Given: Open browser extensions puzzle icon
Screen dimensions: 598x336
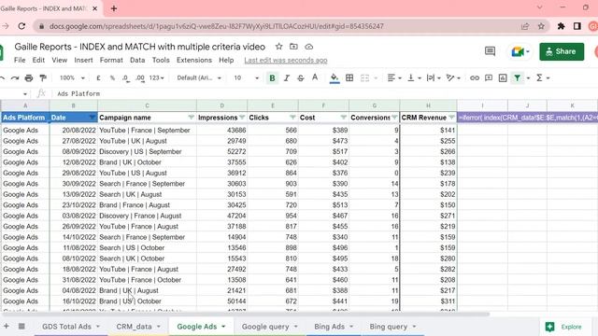Looking at the screenshot, I should pos(561,26).
